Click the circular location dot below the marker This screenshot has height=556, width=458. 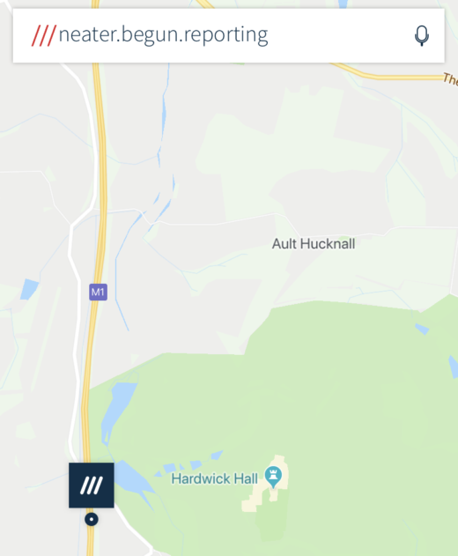(92, 520)
